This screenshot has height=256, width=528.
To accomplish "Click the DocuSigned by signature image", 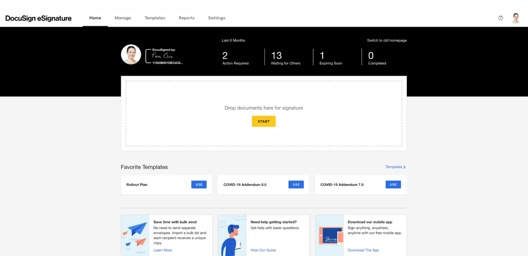I will [x=164, y=56].
